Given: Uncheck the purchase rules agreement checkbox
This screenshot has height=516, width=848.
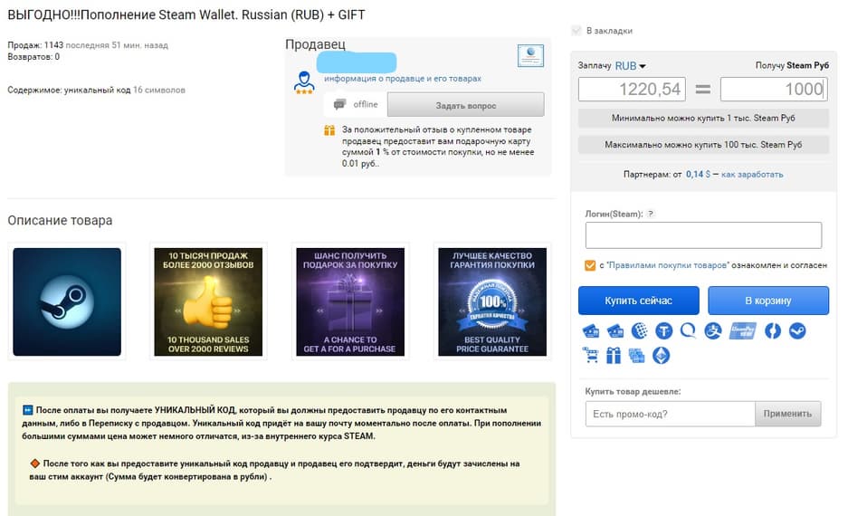Looking at the screenshot, I should (590, 265).
